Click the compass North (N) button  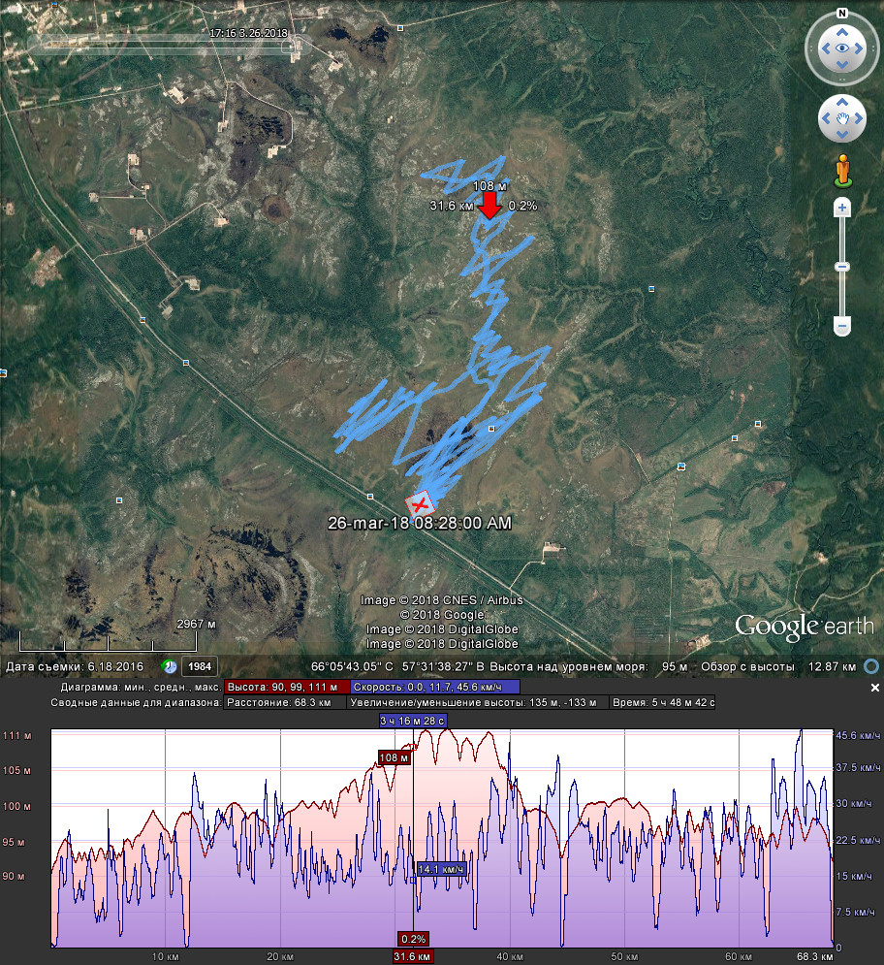click(842, 14)
